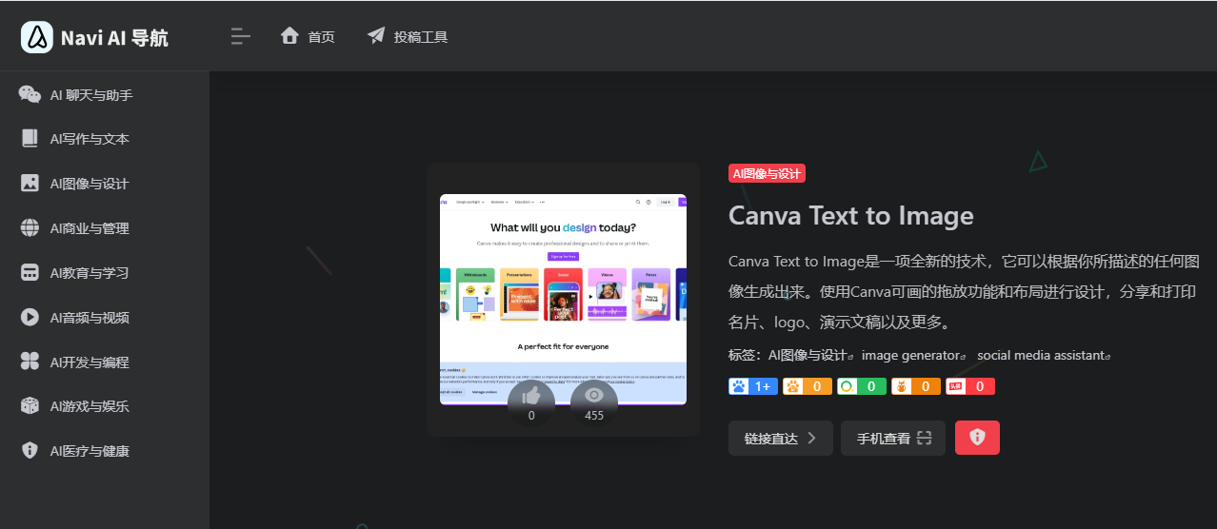Click the red AI图像与设计 category badge
This screenshot has width=1217, height=529.
click(767, 173)
